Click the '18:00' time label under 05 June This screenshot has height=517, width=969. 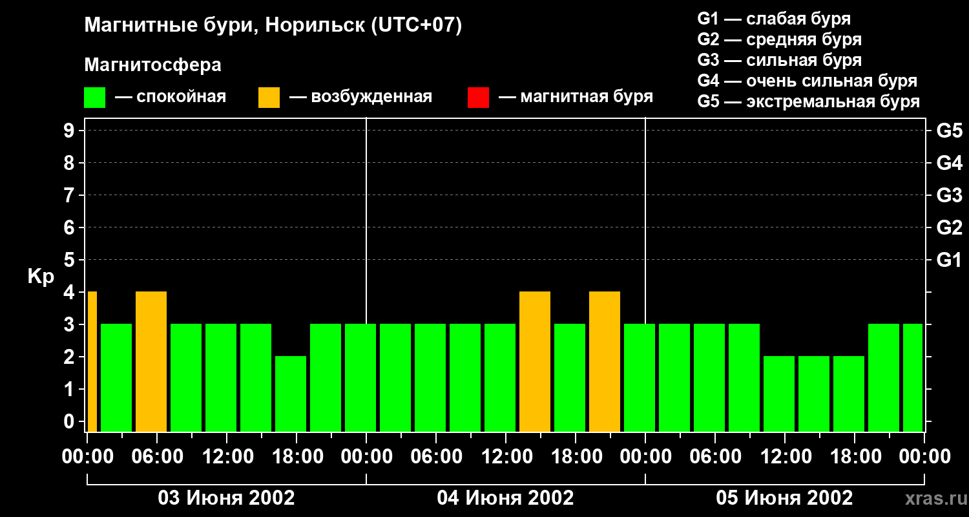click(855, 457)
